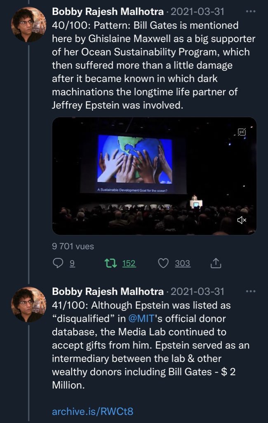The width and height of the screenshot is (268, 423).
Task: Toggle closed captions on the video
Action: [x=242, y=132]
